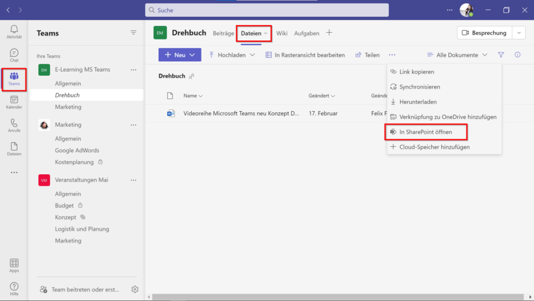Open Chat from the left sidebar
This screenshot has height=301, width=534.
(14, 54)
